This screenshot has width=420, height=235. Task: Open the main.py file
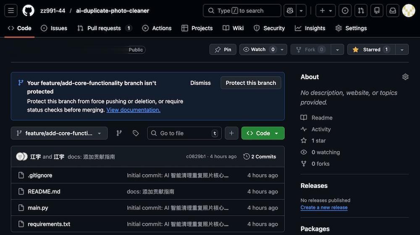[38, 208]
